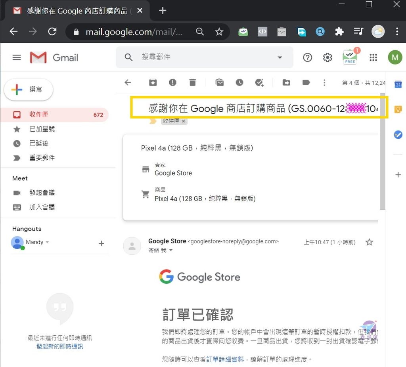Open the Chrome three-dot menu
The image size is (406, 367).
tap(397, 32)
